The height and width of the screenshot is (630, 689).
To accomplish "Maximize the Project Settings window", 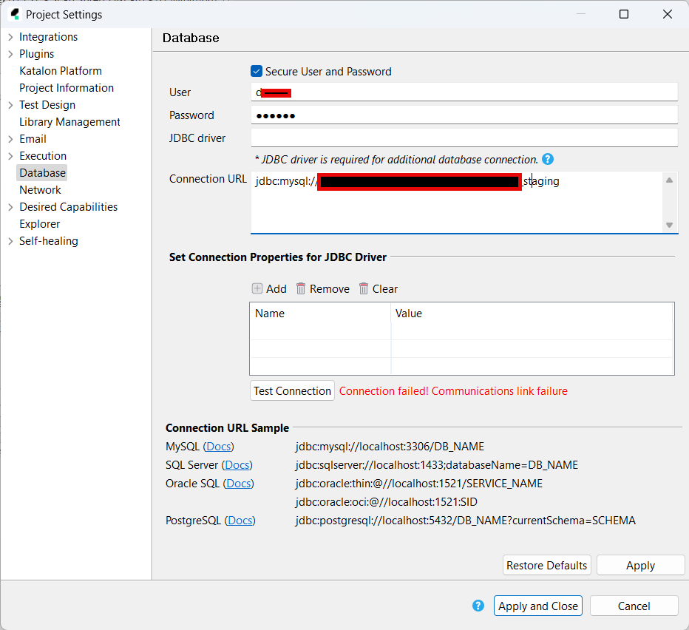I will pos(623,14).
